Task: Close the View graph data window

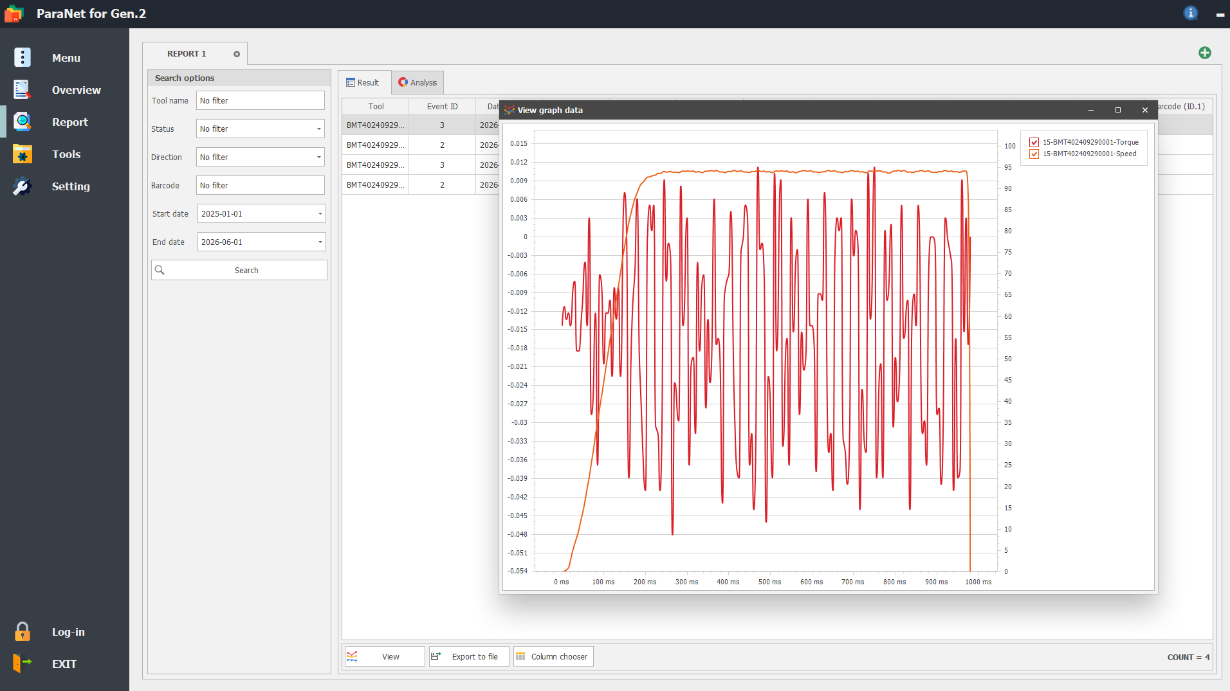Action: click(1145, 110)
